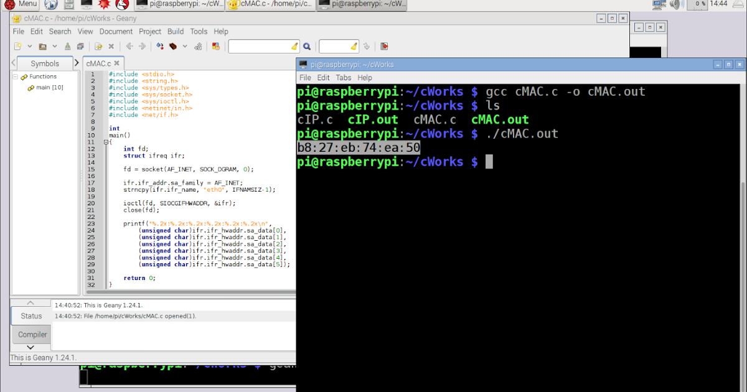The width and height of the screenshot is (747, 392).
Task: Open the color chooser from the toolbar
Action: click(216, 46)
